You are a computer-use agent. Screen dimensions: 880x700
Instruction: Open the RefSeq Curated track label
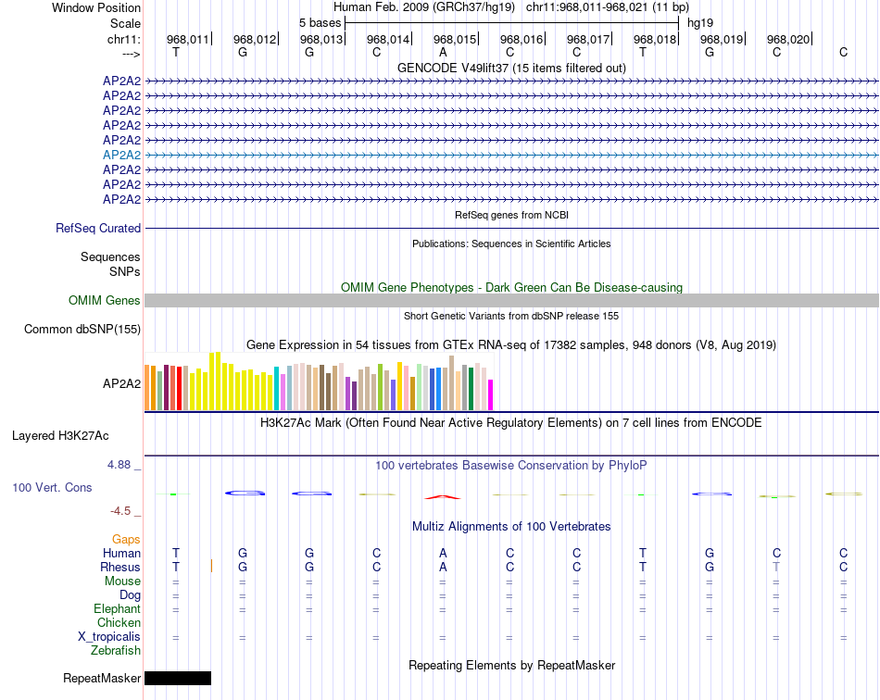[x=97, y=229]
